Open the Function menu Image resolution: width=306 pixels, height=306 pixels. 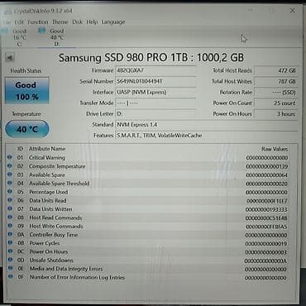pos(38,22)
